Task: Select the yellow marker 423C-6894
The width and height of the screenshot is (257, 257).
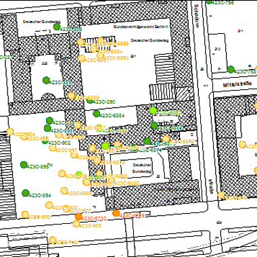Action: click(93, 49)
